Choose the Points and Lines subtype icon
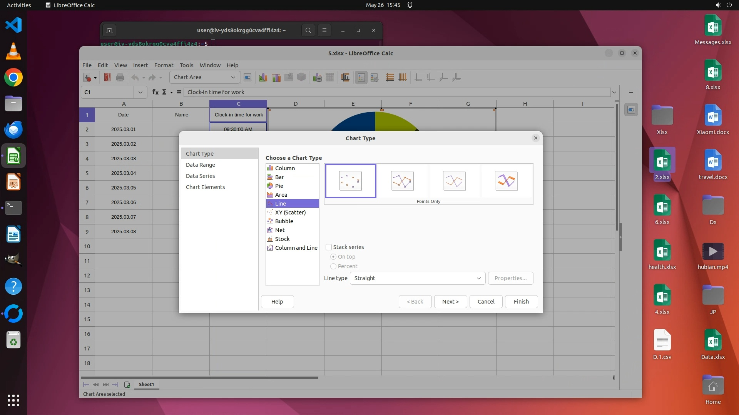The width and height of the screenshot is (739, 415). [x=402, y=181]
